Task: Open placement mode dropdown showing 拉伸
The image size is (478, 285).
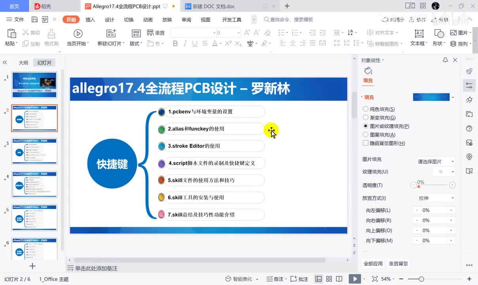Action: (436, 198)
